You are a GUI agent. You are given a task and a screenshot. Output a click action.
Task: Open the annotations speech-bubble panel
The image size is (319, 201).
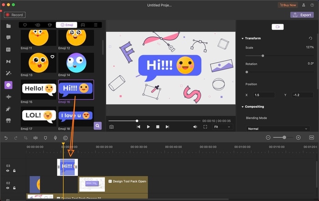point(8,38)
